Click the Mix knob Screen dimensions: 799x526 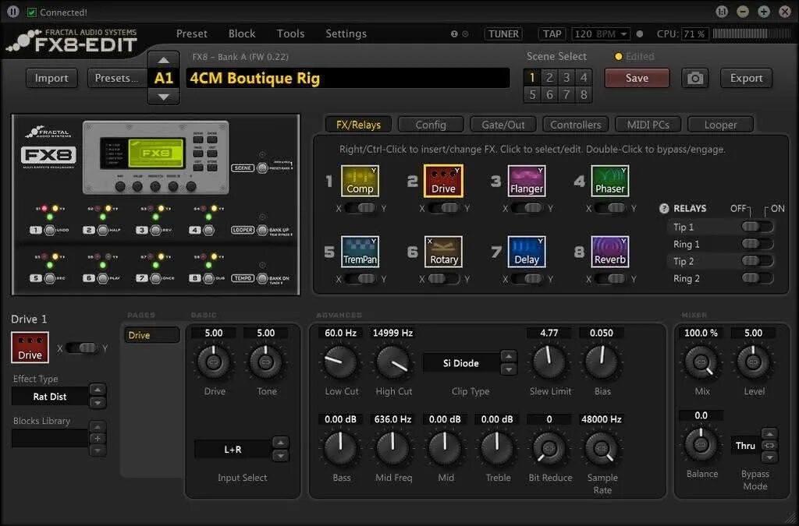point(701,362)
